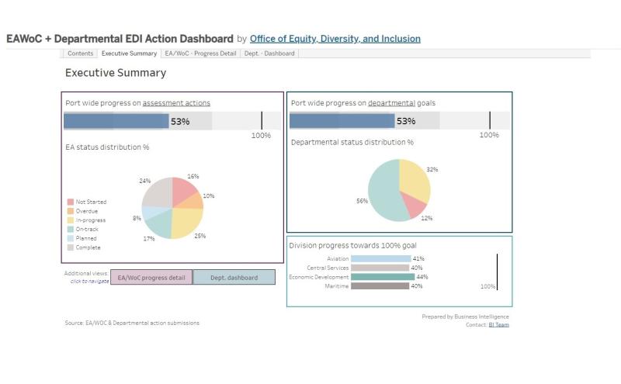Screen dimensions: 621x384
Task: Select the Executive Summary tab
Action: click(129, 54)
